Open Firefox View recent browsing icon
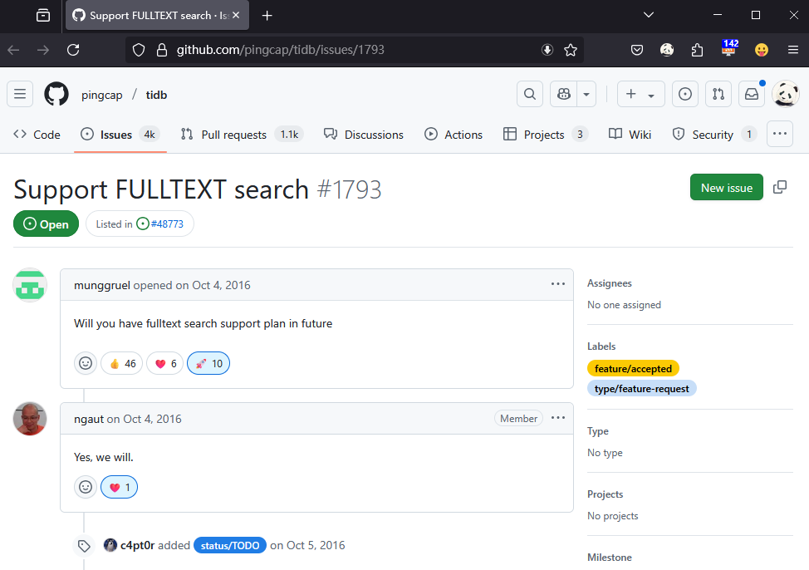Screen dimensions: 809x570 pyautogui.click(x=43, y=16)
